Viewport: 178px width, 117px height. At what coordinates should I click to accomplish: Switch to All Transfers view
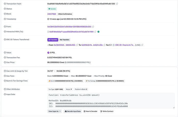(53, 40)
